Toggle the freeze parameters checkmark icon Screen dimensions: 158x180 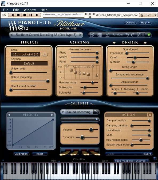click(x=107, y=35)
